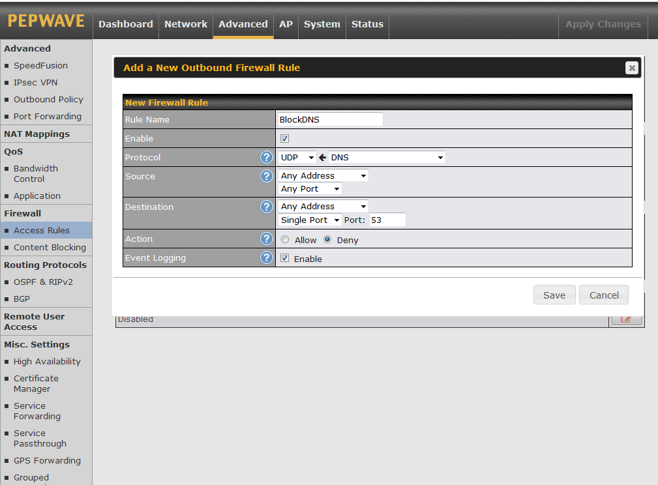Open the Source Any Address dropdown

coord(323,175)
